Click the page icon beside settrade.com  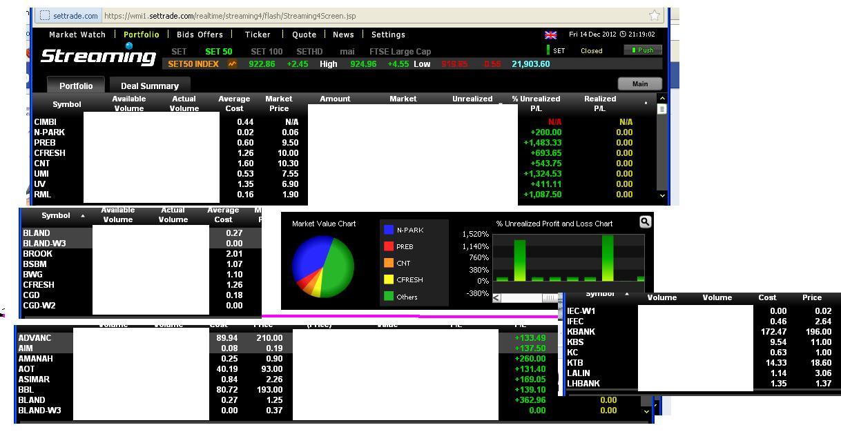pyautogui.click(x=43, y=15)
